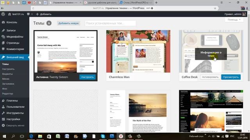250x140 pixels.
Task: Open the Темы submenu item
Action: [x=5, y=64]
